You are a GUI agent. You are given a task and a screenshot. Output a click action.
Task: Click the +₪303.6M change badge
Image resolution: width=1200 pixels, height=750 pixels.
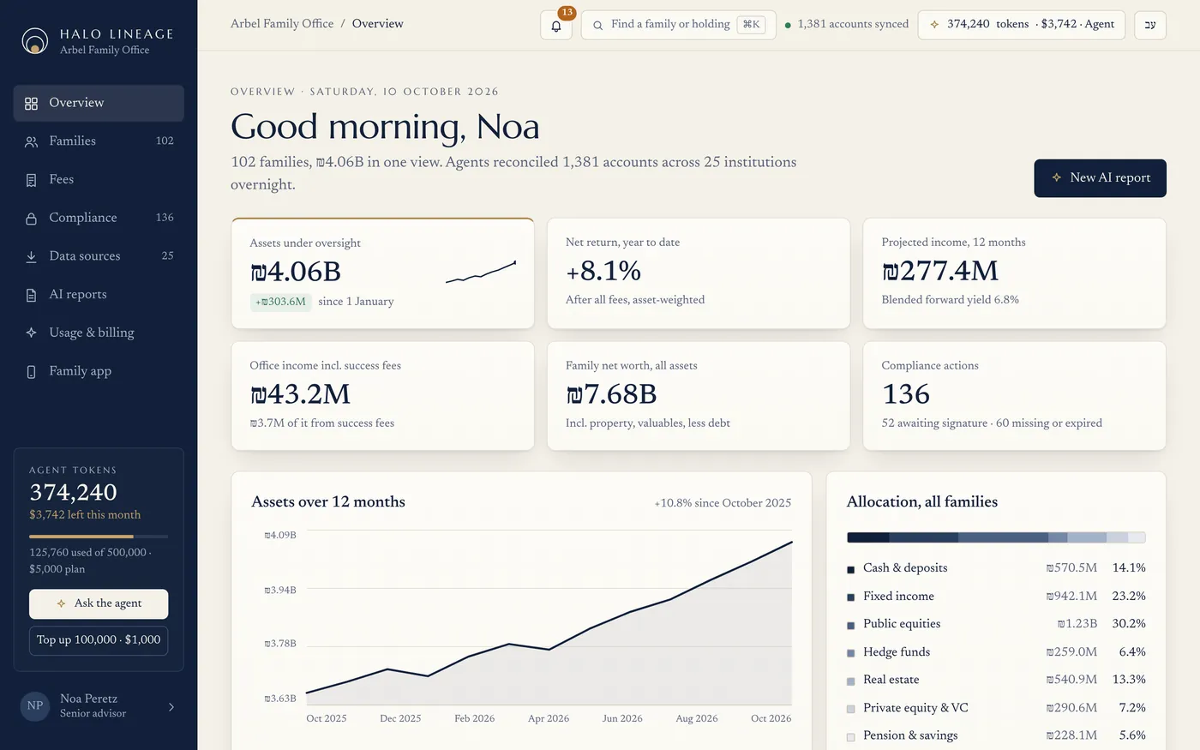pos(280,302)
